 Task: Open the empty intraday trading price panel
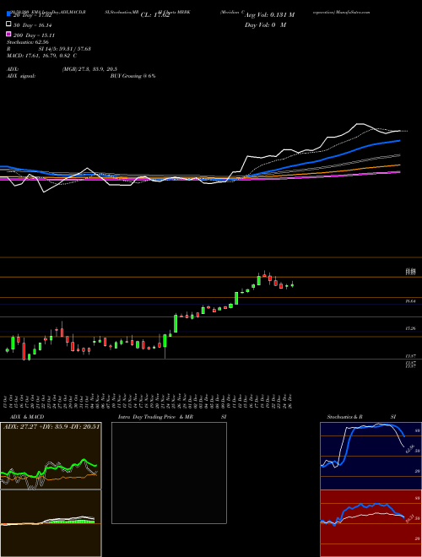[x=169, y=473]
